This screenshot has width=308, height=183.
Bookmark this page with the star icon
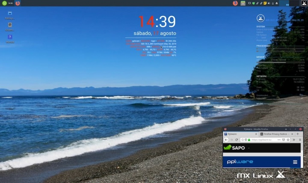pyautogui.click(x=288, y=140)
